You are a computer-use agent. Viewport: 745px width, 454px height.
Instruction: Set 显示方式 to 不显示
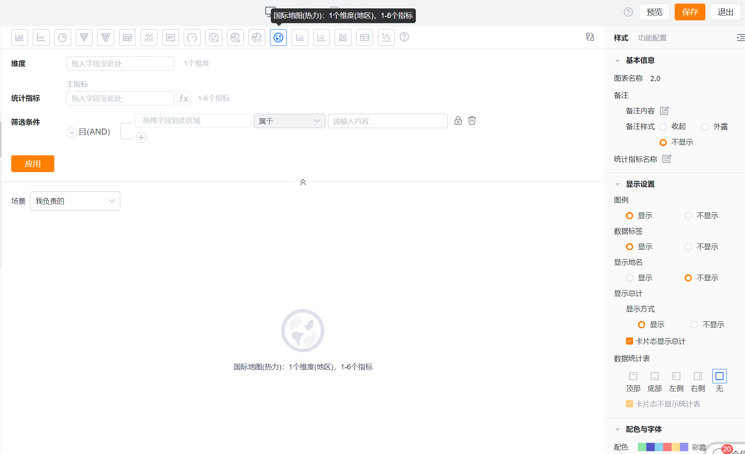pos(694,325)
